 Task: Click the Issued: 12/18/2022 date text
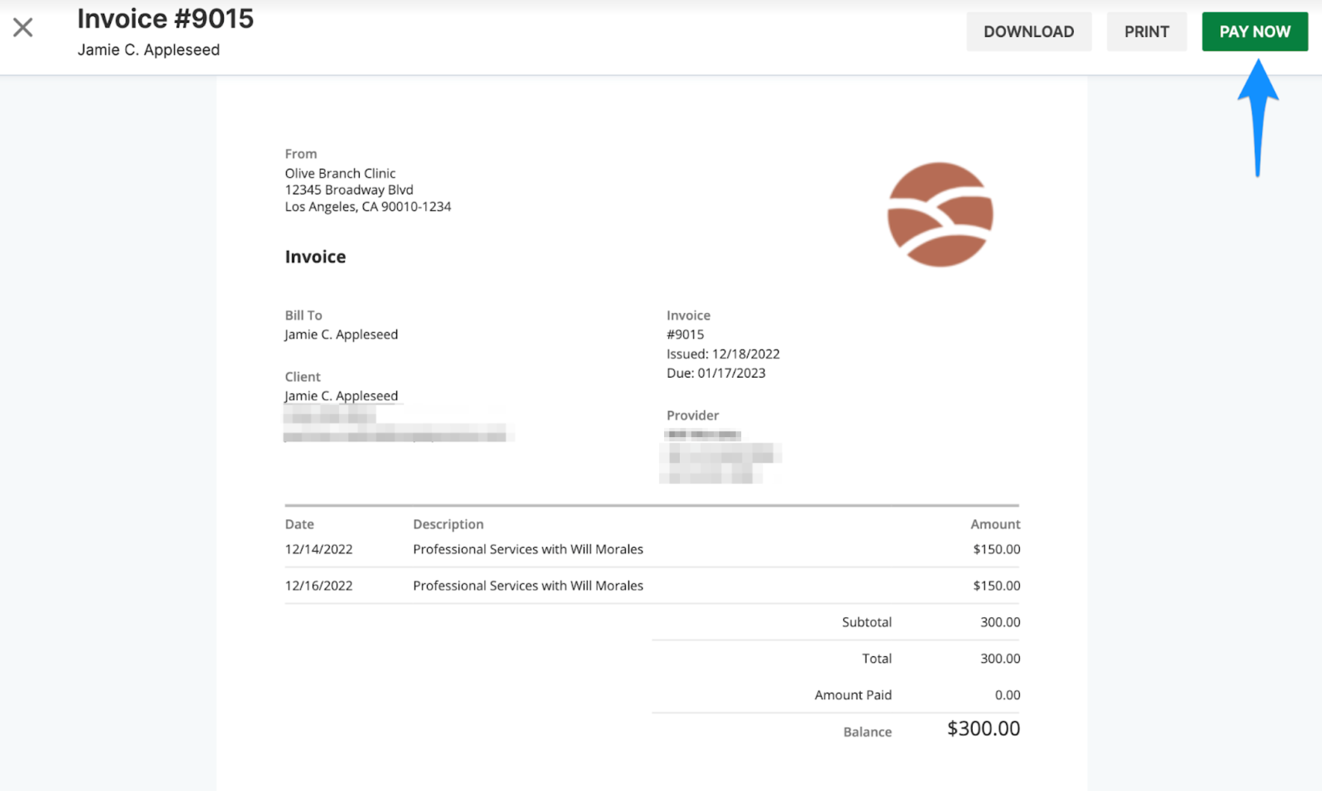tap(723, 354)
